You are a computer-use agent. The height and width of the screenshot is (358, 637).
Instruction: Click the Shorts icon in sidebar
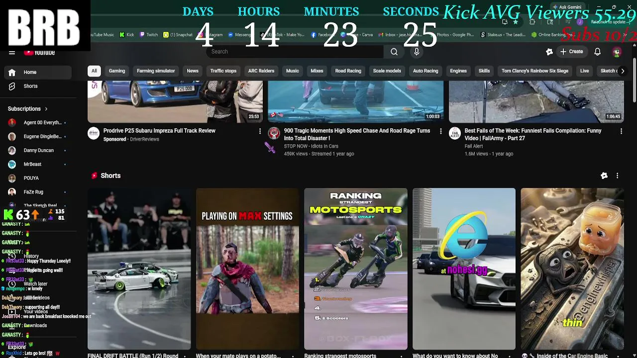coord(12,86)
